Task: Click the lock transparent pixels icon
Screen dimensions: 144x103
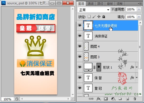Action: (x=89, y=17)
